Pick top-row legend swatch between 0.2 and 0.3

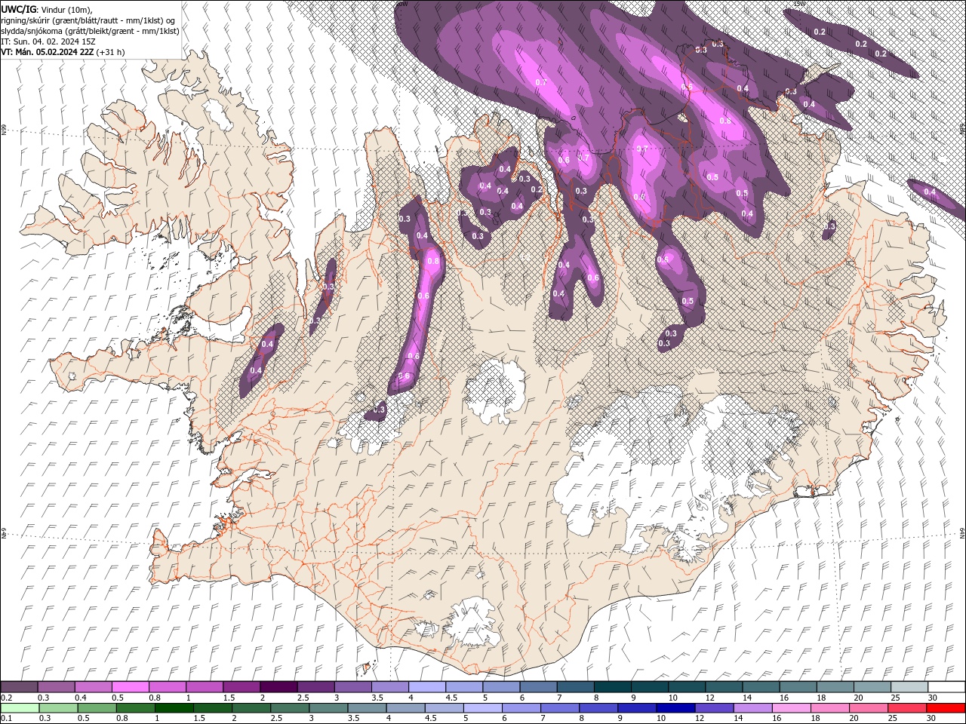pos(19,687)
